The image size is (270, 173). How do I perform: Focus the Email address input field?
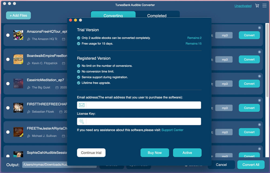click(139, 105)
